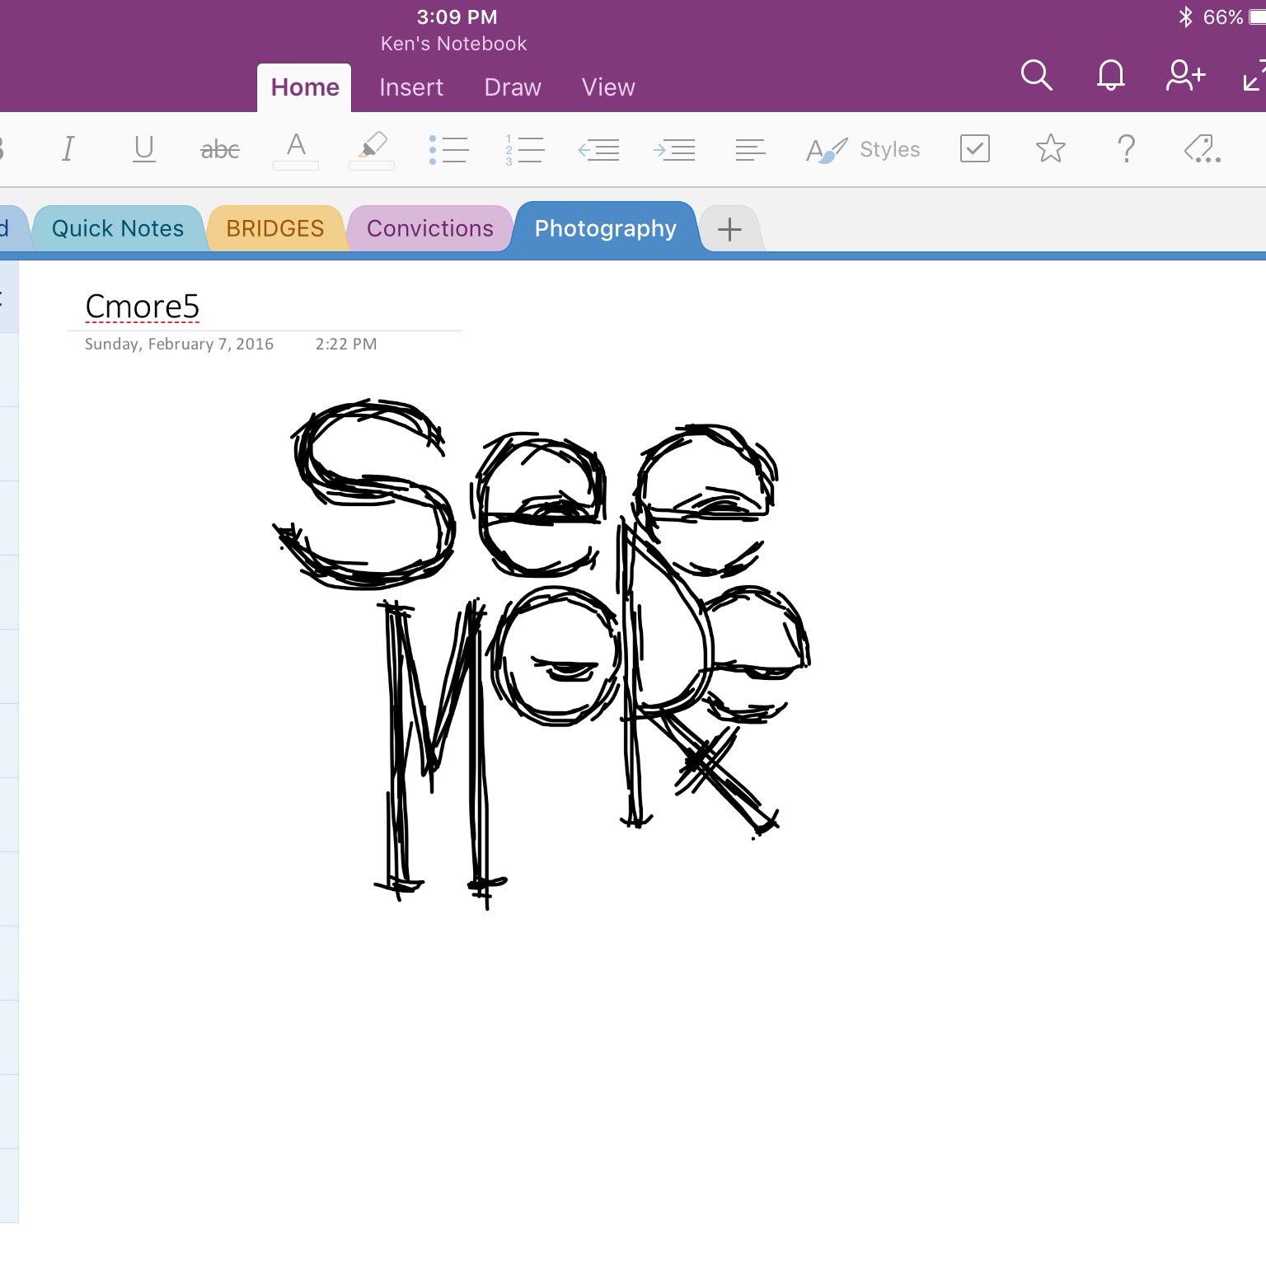Switch to the Home tab
The height and width of the screenshot is (1266, 1266).
click(305, 87)
